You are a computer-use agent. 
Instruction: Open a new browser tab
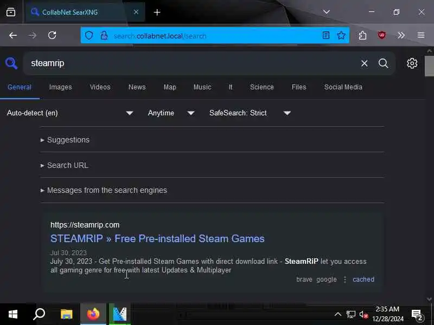click(x=157, y=12)
